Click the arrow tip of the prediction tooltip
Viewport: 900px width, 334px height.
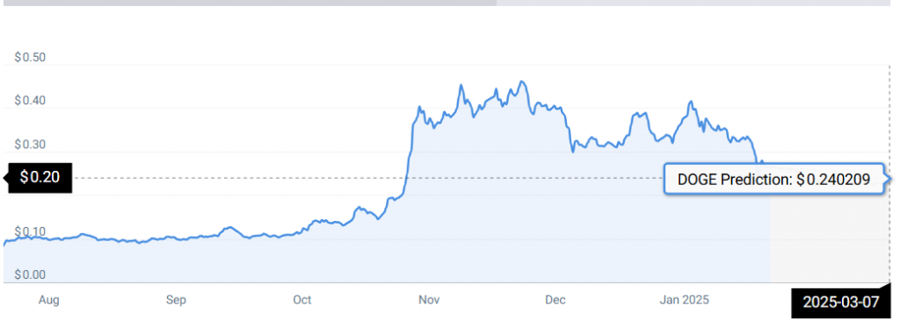(889, 179)
